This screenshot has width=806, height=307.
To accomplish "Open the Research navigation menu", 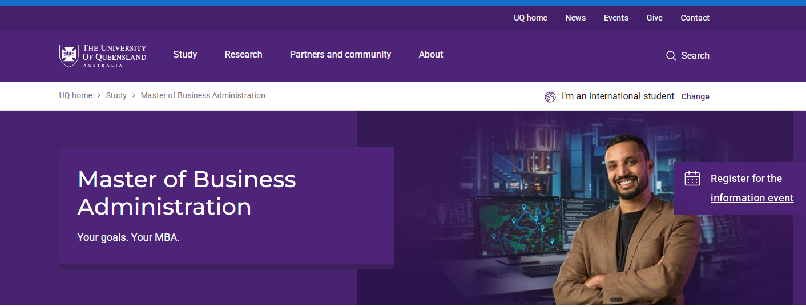I will [x=243, y=55].
